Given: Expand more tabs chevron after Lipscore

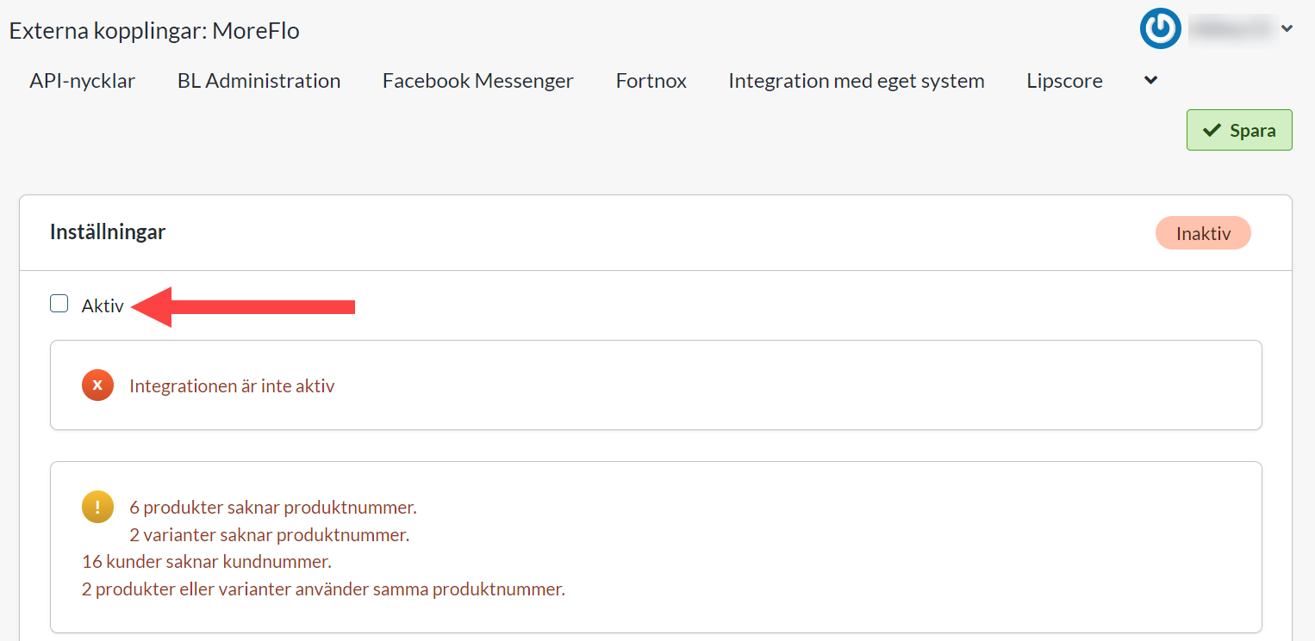Looking at the screenshot, I should pos(1150,81).
